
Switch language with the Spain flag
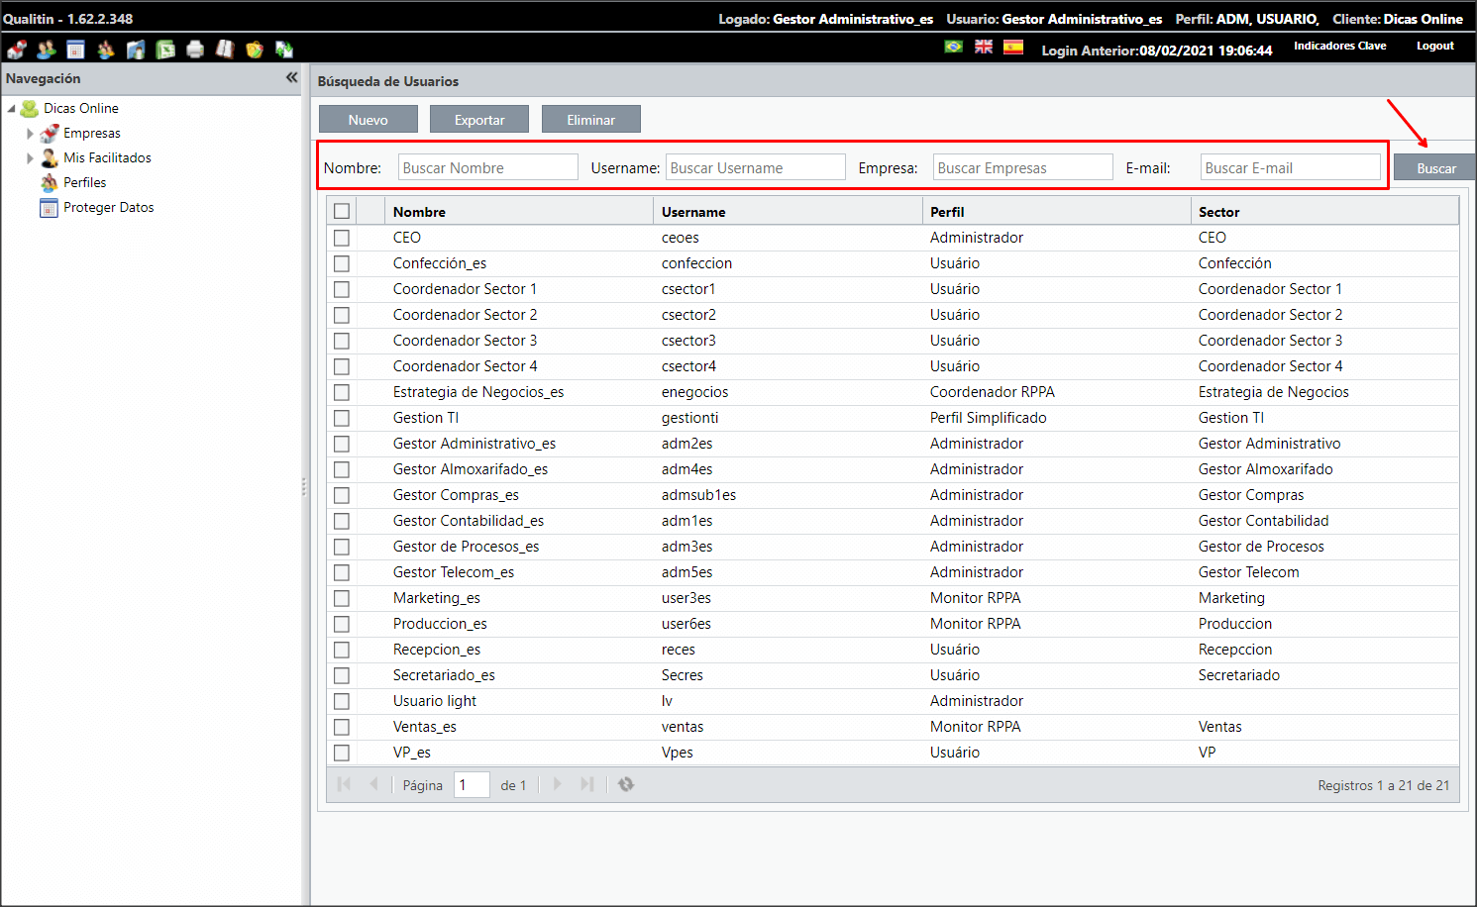click(1013, 47)
